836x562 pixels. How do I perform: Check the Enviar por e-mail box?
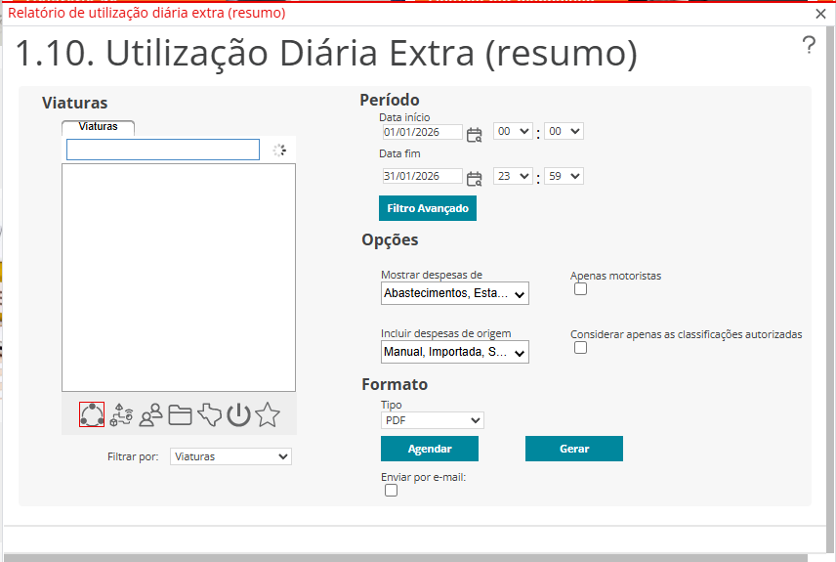click(391, 491)
